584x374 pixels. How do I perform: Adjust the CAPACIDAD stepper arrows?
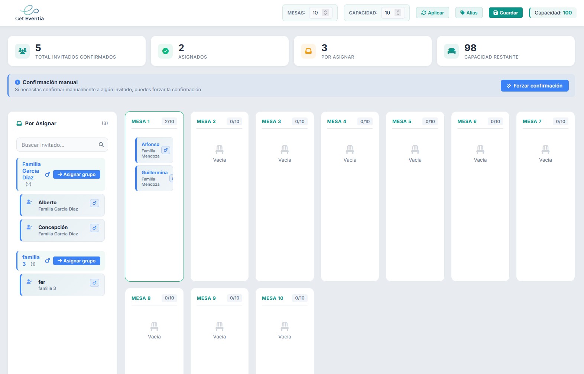398,13
